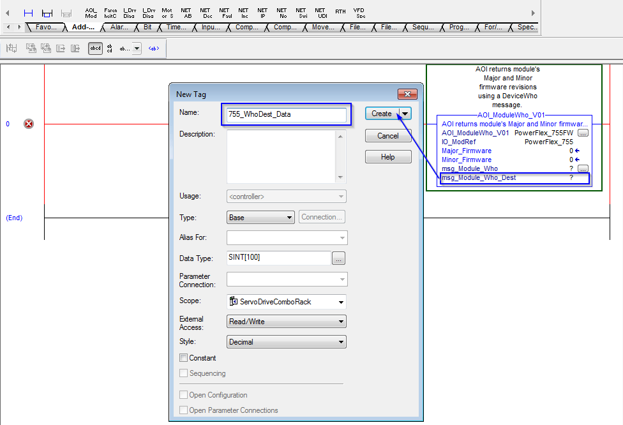
Task: Open the Alarms instruction tab
Action: coord(119,27)
